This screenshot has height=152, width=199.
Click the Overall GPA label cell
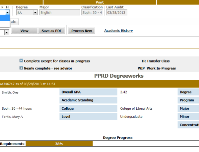click(88, 92)
